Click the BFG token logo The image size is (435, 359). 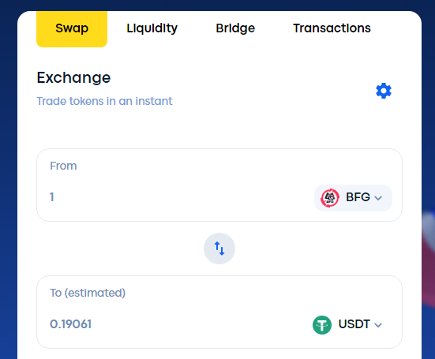(329, 198)
